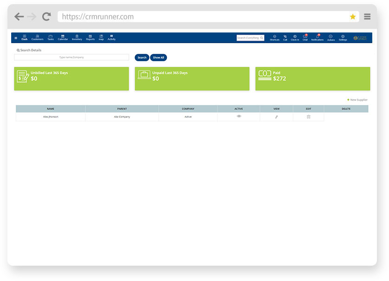Open the Paid $272 card
Screen dimensions: 389x281
coord(312,78)
